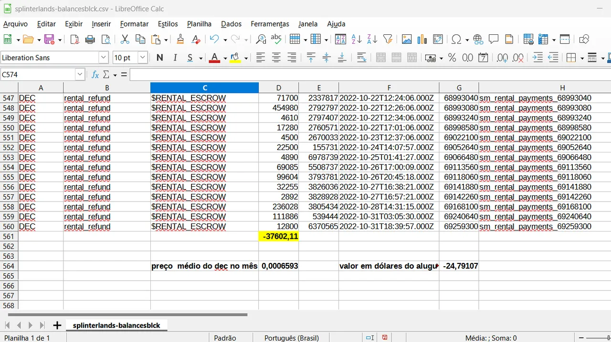Click Português (Brasil) language in status bar
The width and height of the screenshot is (611, 342).
tap(292, 338)
